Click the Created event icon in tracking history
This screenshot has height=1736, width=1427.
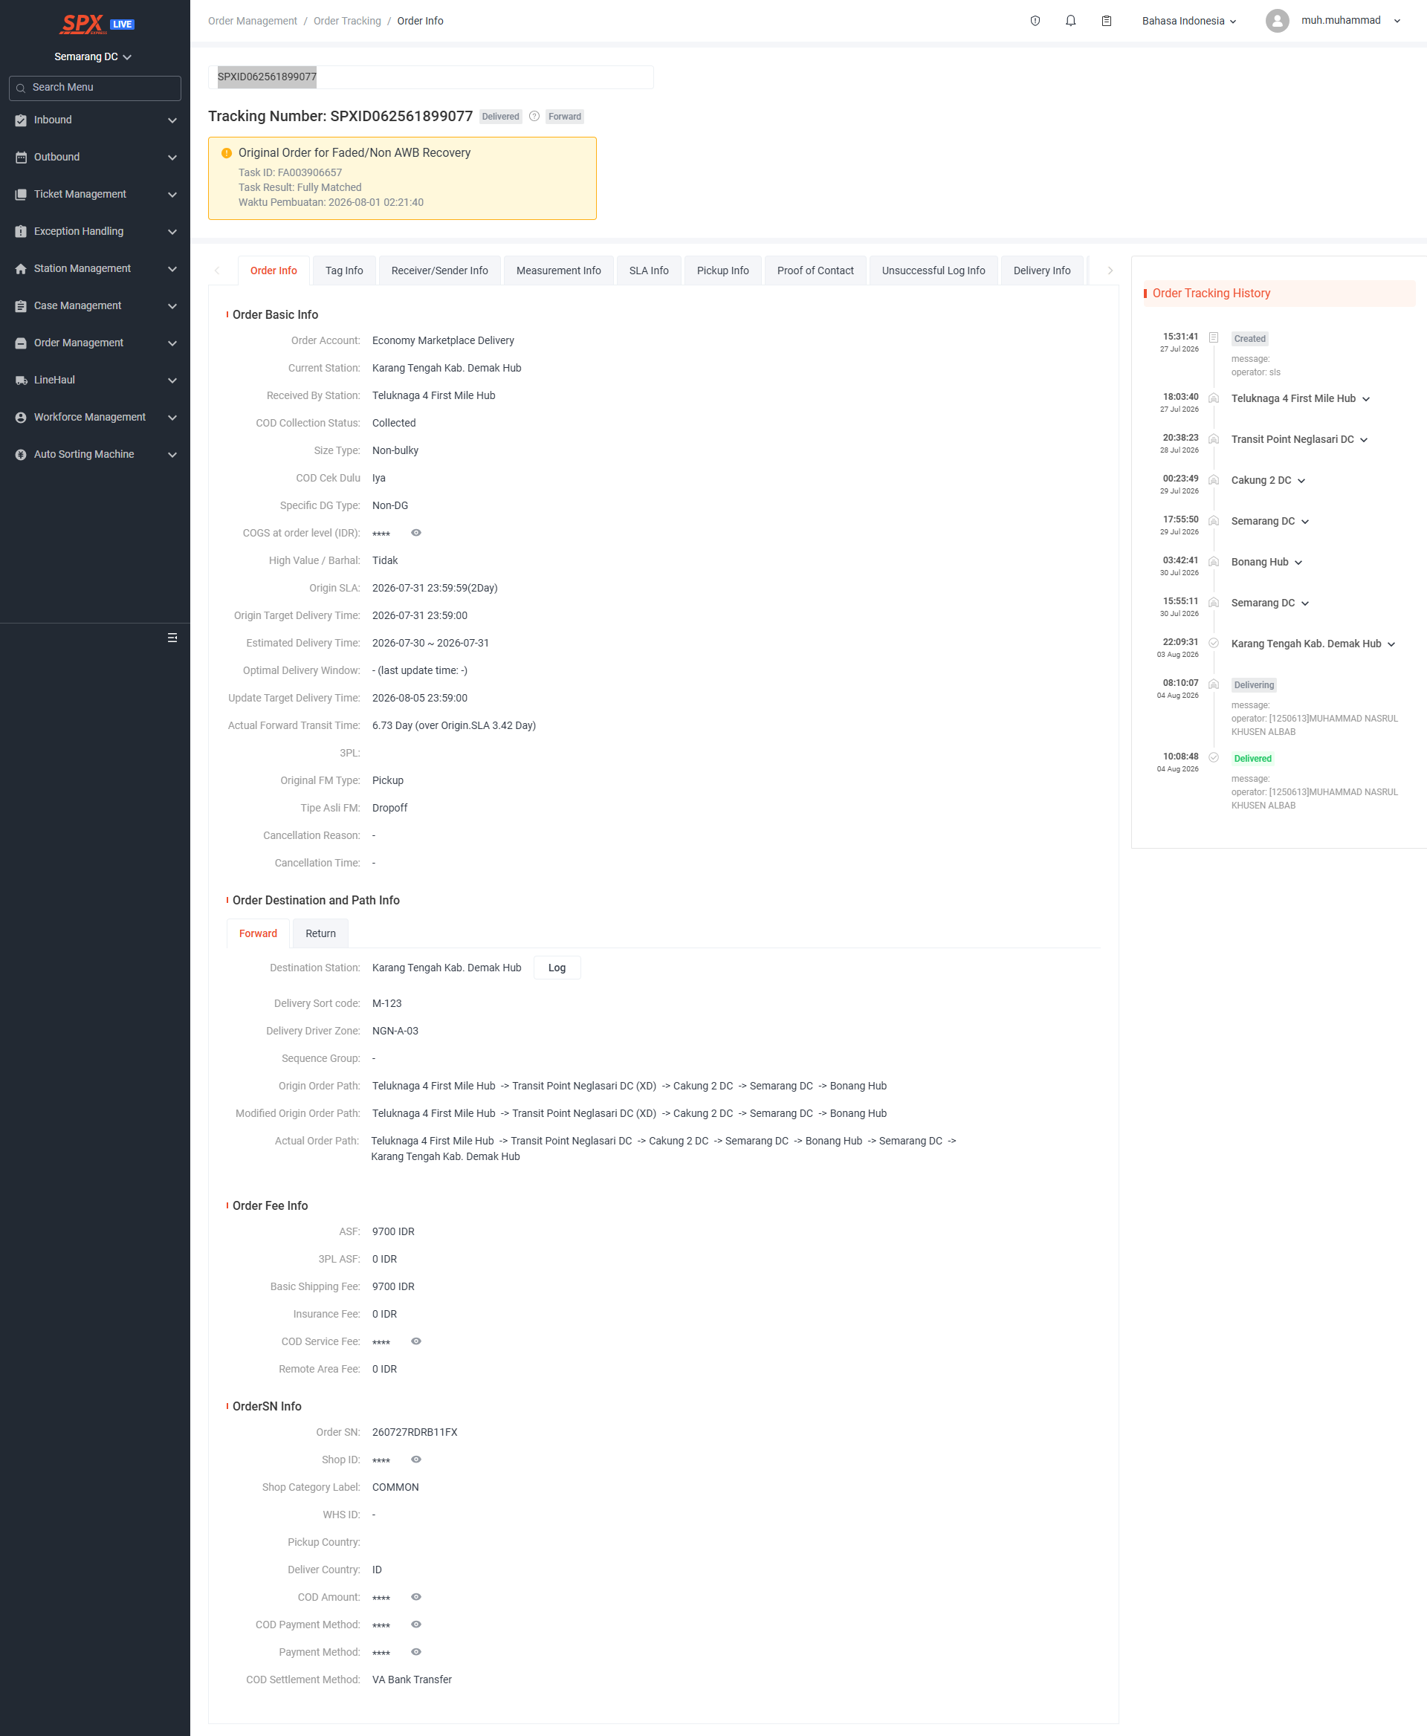click(x=1213, y=338)
